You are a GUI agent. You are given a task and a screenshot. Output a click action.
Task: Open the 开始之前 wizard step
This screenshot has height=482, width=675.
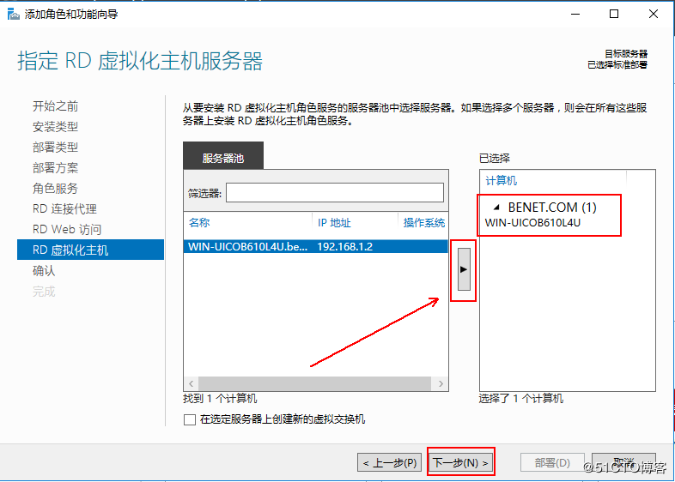55,106
